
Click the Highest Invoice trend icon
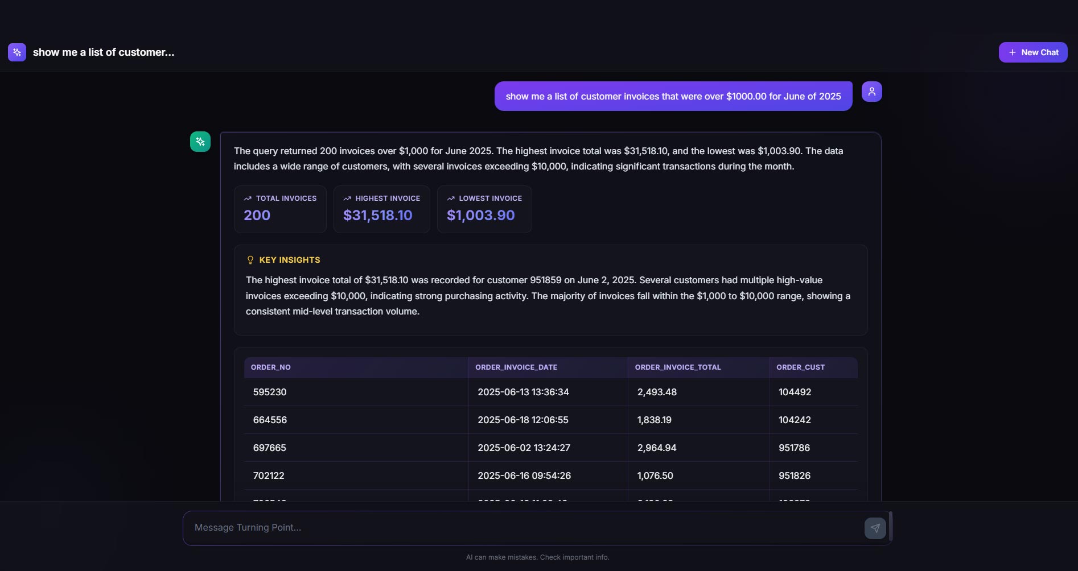pyautogui.click(x=347, y=198)
